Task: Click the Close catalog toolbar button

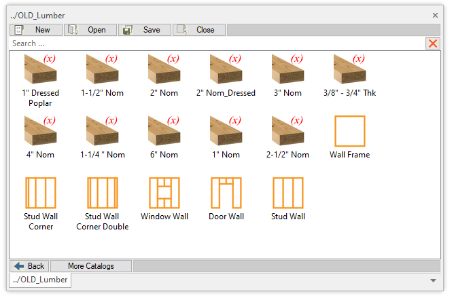Action: point(198,30)
